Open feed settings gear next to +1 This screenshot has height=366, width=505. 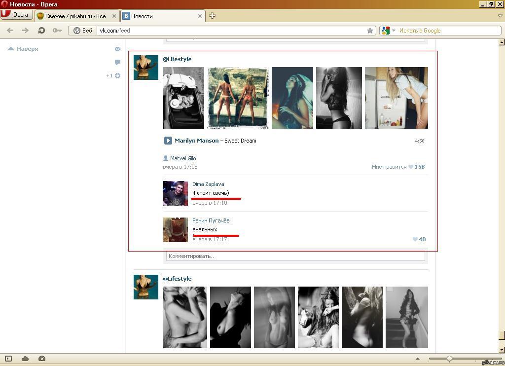coord(117,76)
